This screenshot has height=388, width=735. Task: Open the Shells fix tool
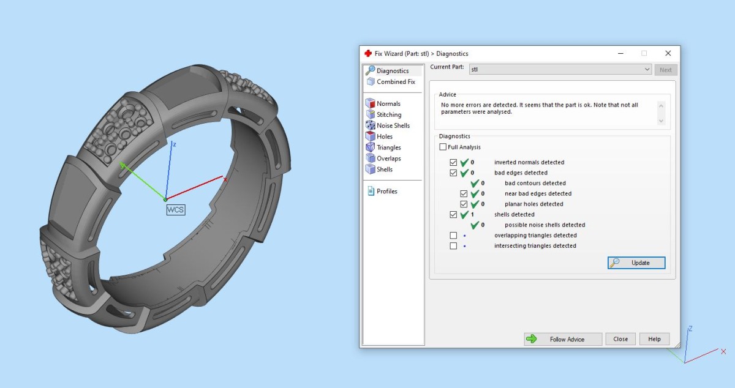370,170
